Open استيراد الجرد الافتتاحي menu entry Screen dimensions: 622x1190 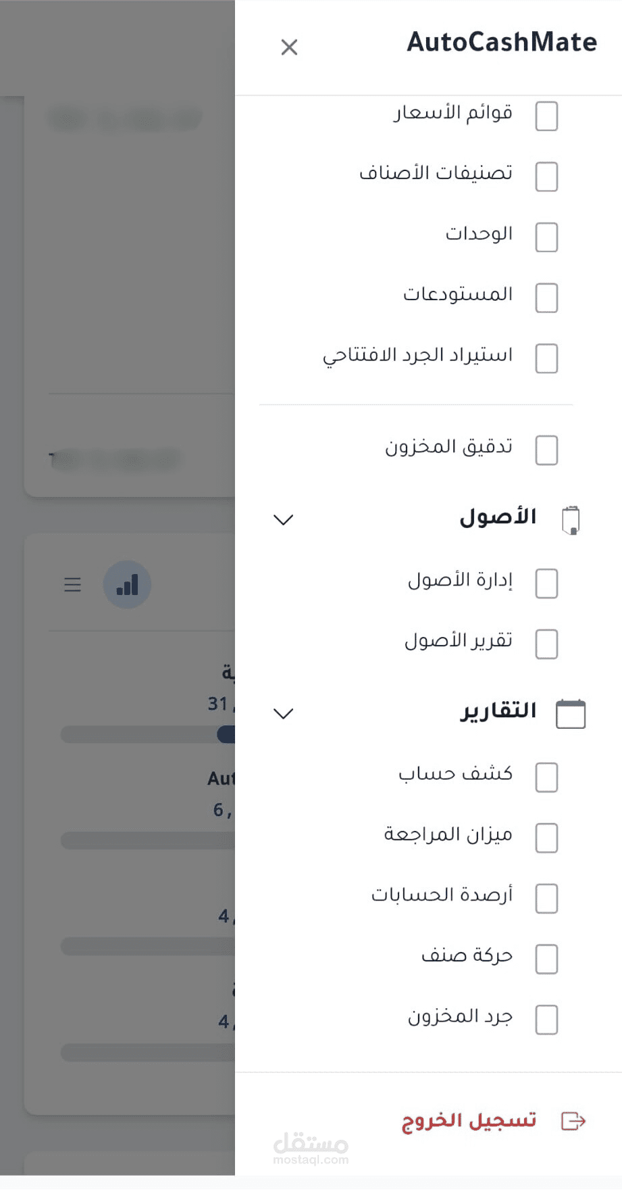[418, 356]
